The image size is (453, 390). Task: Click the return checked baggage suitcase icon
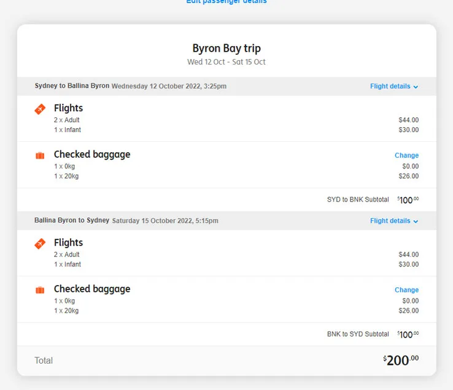coord(40,290)
